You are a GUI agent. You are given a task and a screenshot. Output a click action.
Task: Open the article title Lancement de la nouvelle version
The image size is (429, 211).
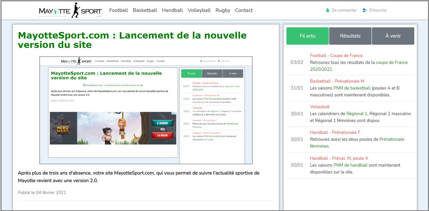click(x=132, y=40)
